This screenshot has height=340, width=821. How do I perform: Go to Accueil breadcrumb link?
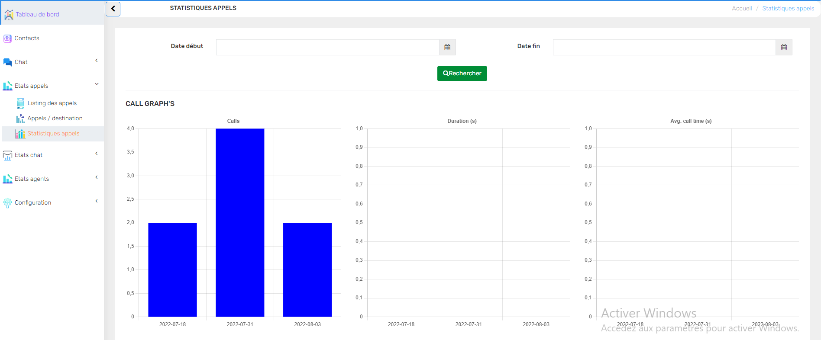point(741,9)
